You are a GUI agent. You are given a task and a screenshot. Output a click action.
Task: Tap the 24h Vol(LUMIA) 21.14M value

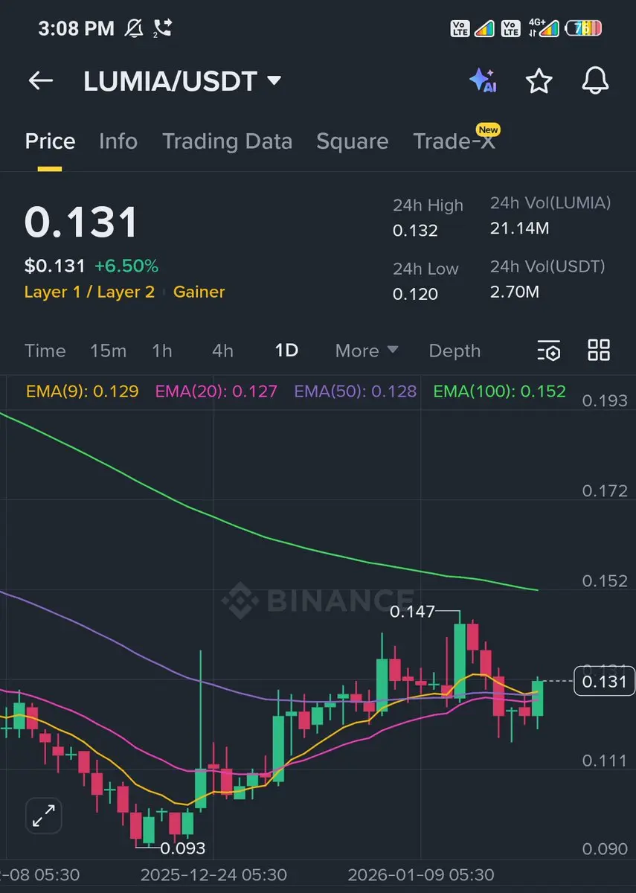(x=519, y=228)
